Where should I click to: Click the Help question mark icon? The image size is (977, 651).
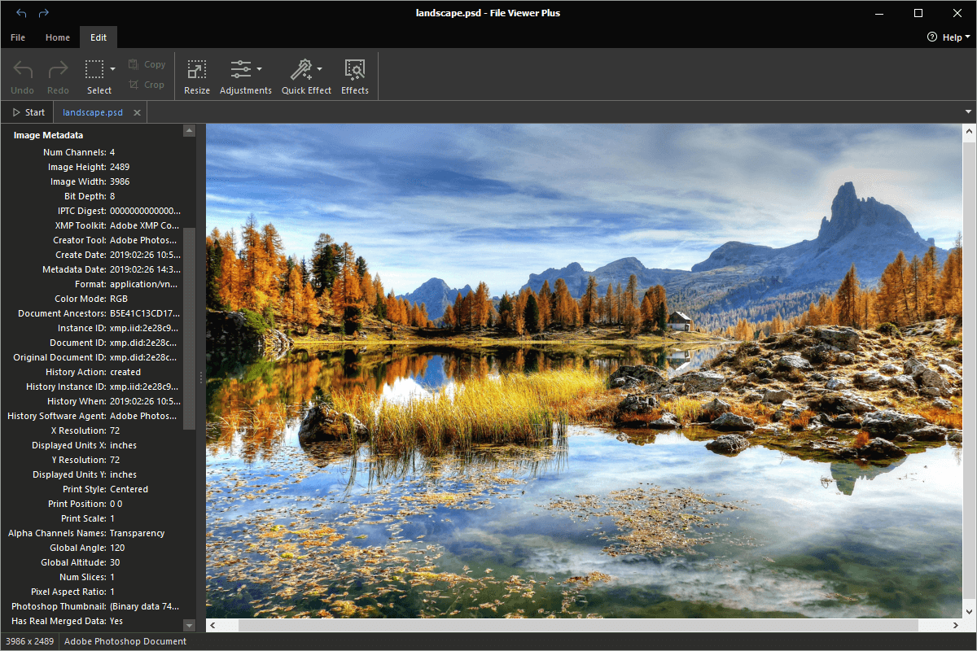click(932, 37)
